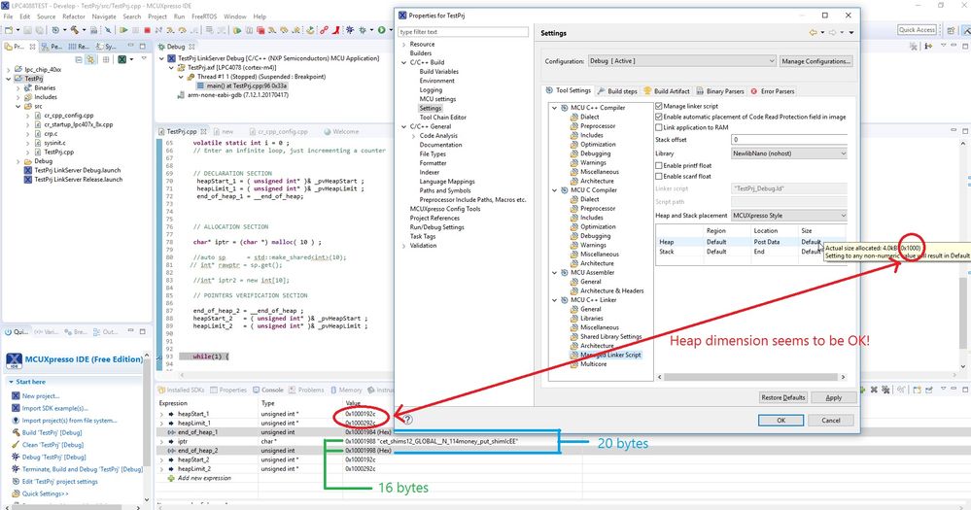Screen dimensions: 971x510
Task: Open the Console tab
Action: tap(268, 390)
